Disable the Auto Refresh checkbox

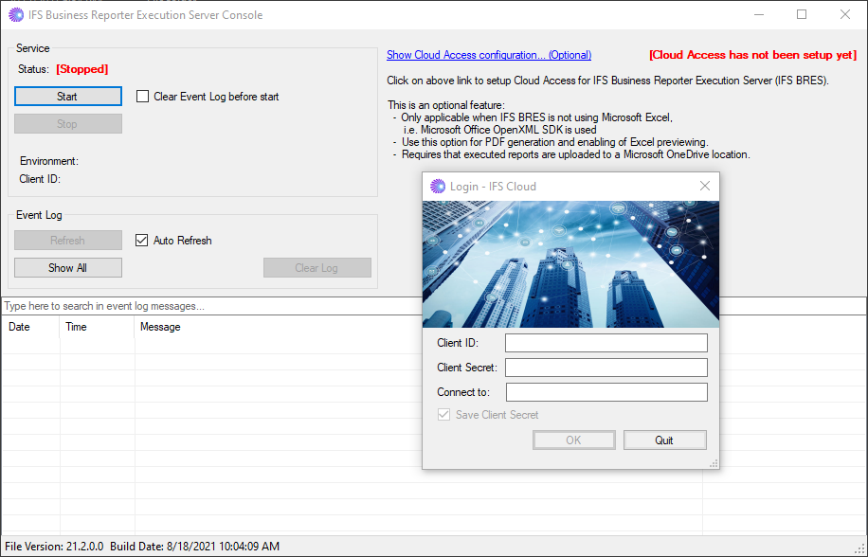(x=141, y=240)
